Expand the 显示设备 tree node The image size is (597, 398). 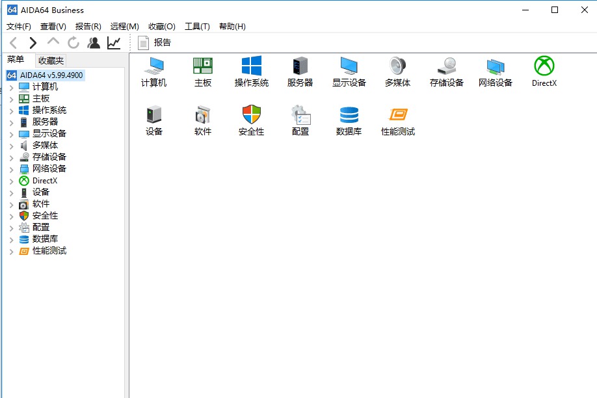point(12,135)
